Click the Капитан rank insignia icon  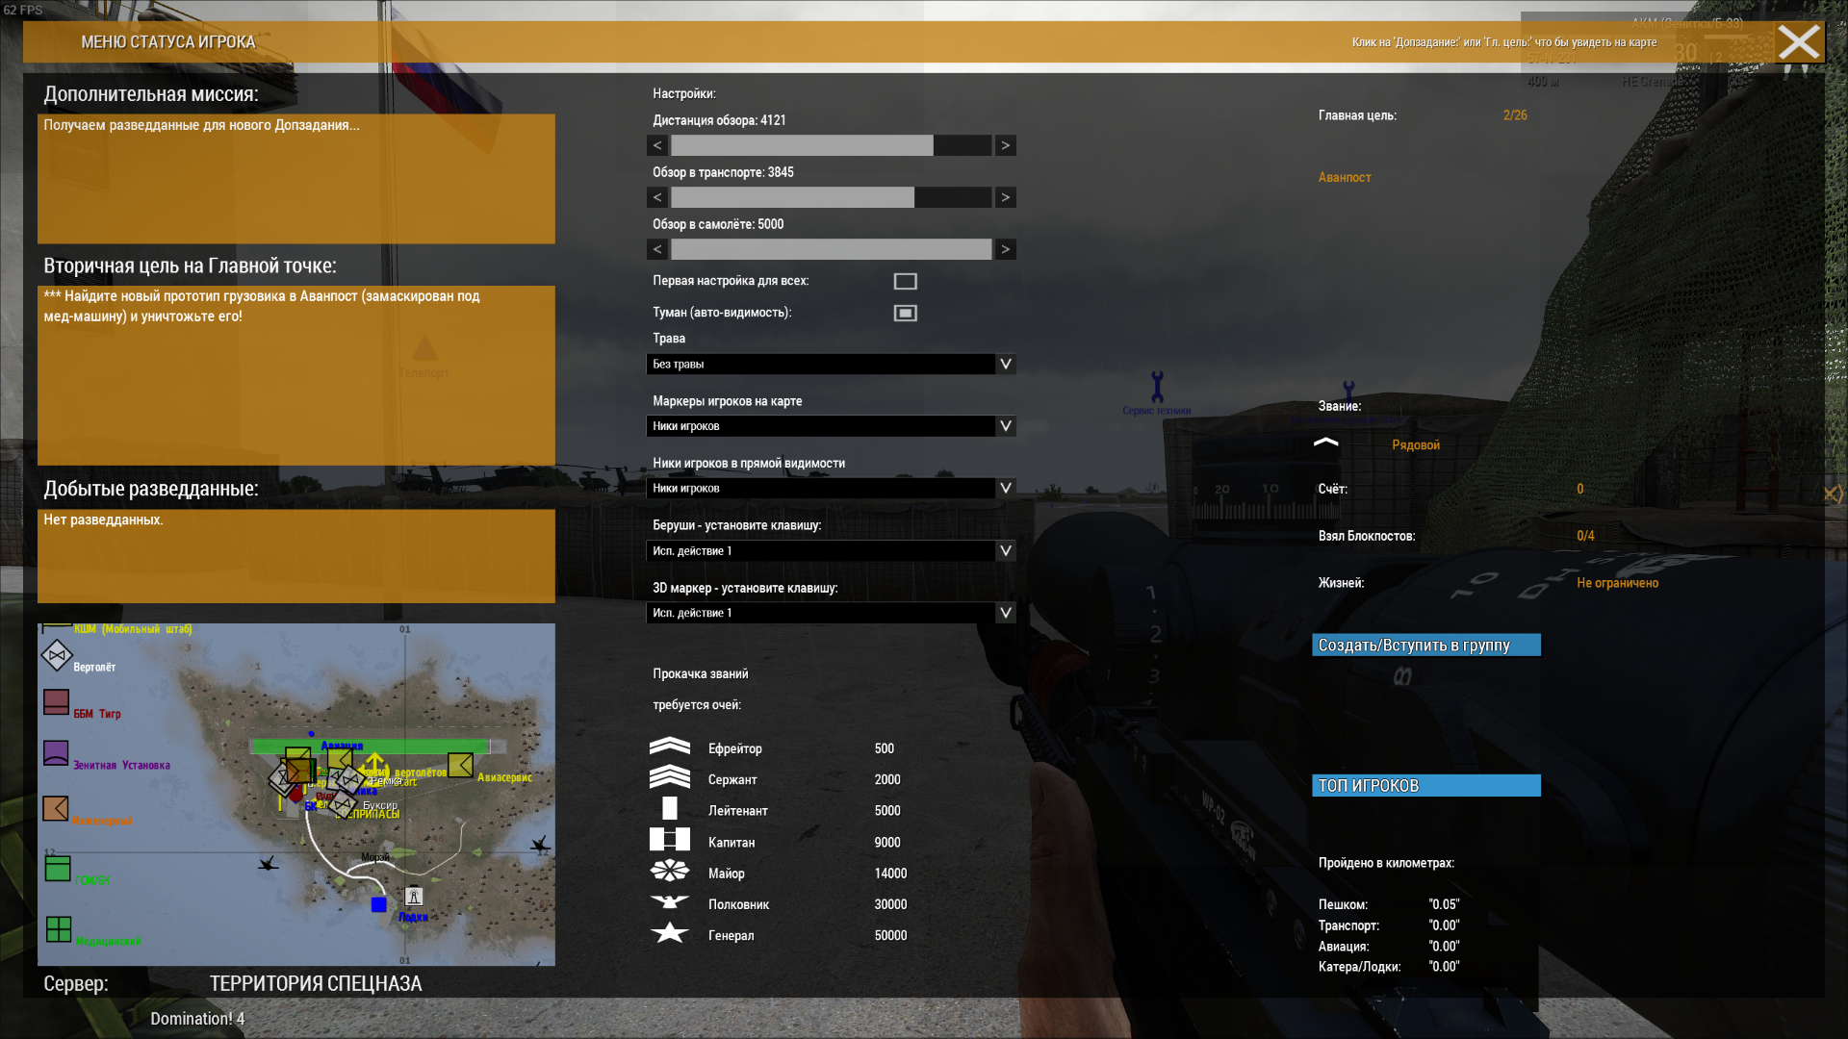pyautogui.click(x=670, y=840)
